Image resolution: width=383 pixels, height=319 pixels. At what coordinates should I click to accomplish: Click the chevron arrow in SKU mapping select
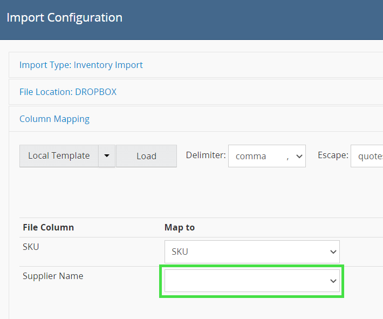(x=333, y=252)
